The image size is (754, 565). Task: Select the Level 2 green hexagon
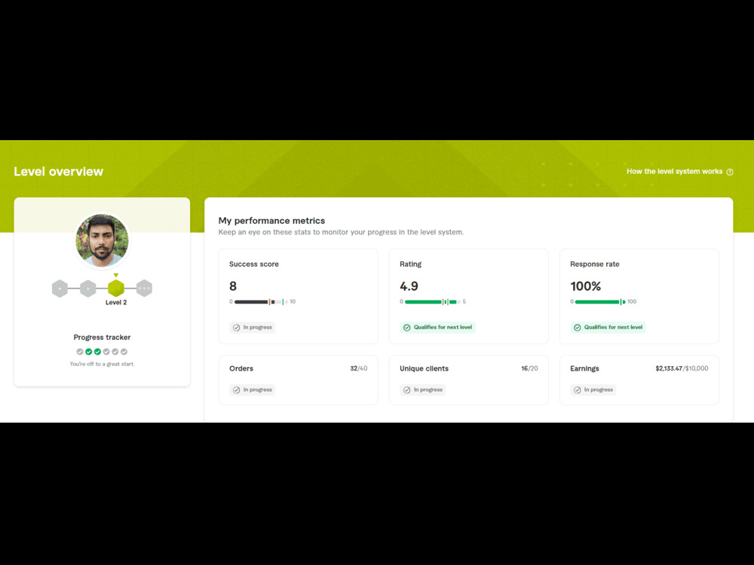(116, 289)
